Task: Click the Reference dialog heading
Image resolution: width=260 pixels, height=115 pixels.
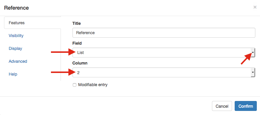Action: click(16, 8)
